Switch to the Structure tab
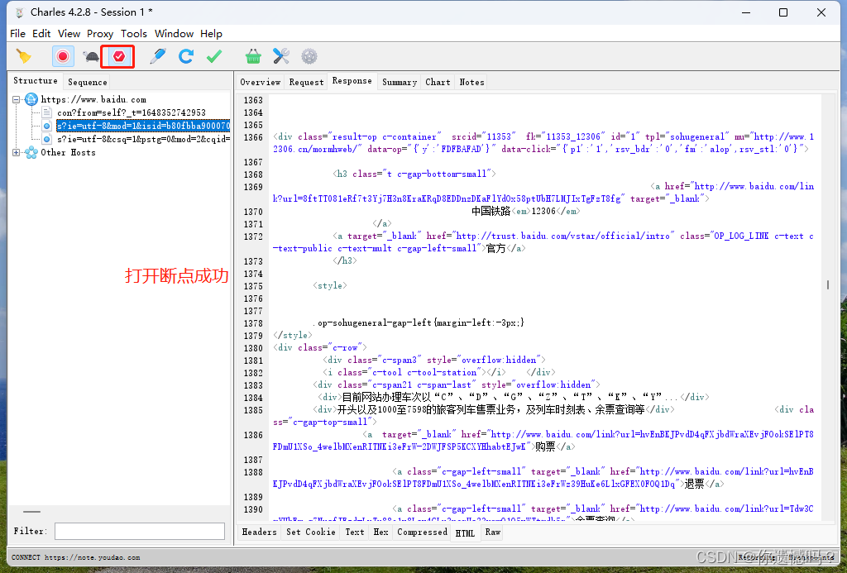The image size is (847, 573). (36, 80)
